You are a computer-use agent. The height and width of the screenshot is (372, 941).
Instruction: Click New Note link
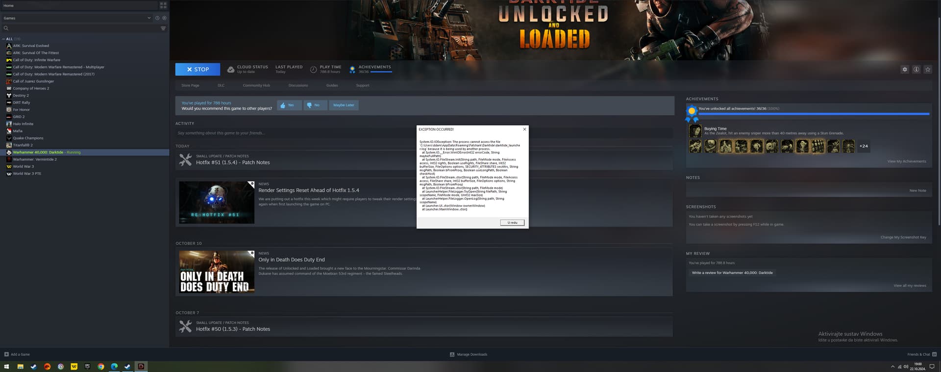917,190
